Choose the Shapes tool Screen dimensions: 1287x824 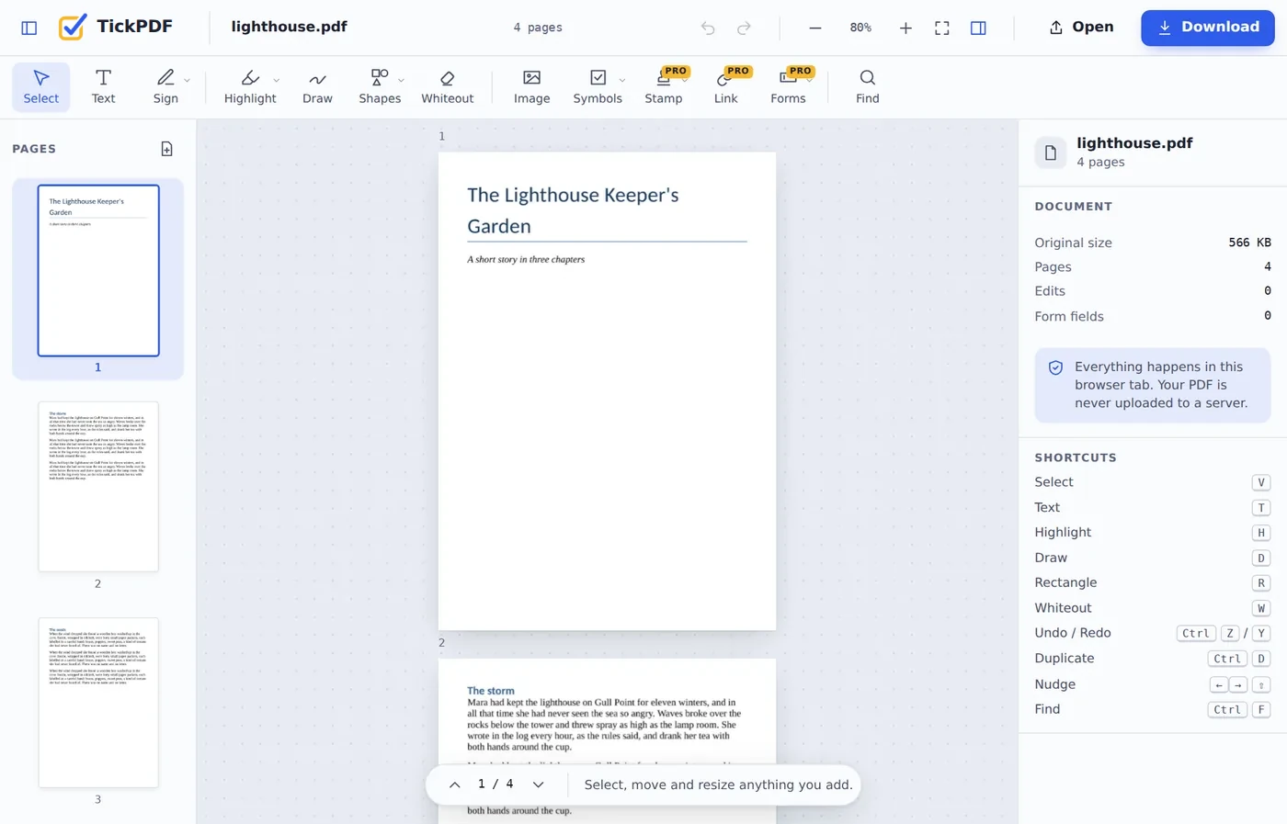380,87
